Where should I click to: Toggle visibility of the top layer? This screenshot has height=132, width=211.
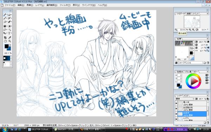(x=176, y=103)
